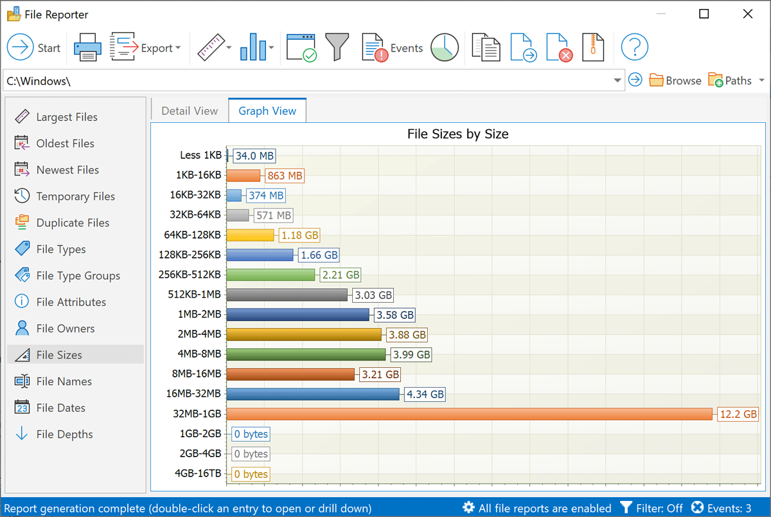The height and width of the screenshot is (517, 771).
Task: Click the 4GB-16TB 0 bytes label
Action: pyautogui.click(x=251, y=474)
